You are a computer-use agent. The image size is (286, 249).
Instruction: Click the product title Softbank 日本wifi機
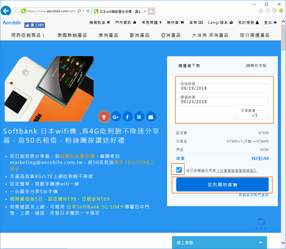point(81,136)
